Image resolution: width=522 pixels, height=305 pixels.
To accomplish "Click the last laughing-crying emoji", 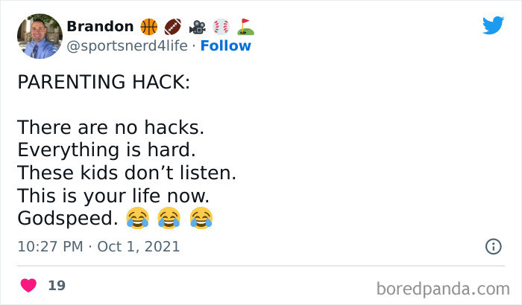I will 201,218.
